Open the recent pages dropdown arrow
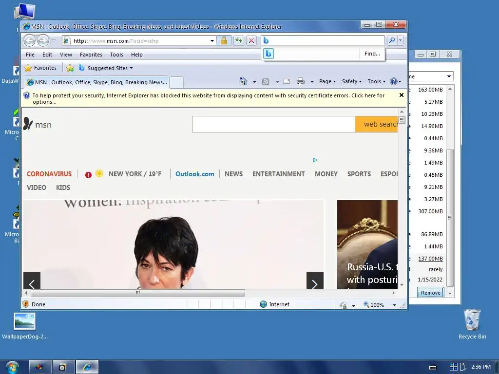The height and width of the screenshot is (374, 499). click(x=54, y=41)
